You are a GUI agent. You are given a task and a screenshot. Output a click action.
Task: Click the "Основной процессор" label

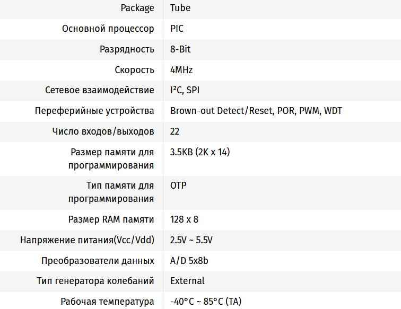(108, 29)
